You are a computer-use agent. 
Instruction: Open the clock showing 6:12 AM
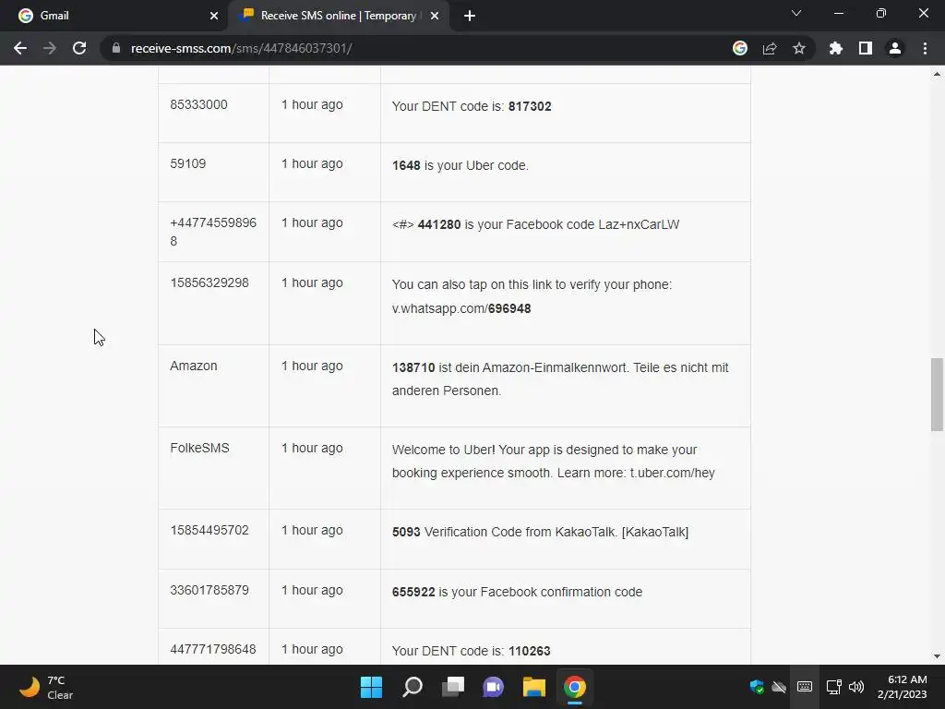tap(902, 687)
